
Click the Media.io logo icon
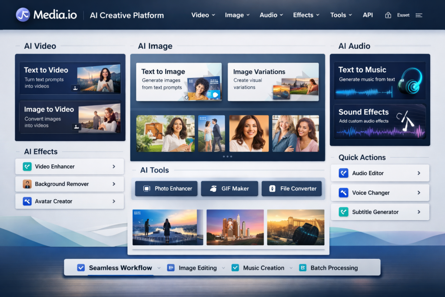click(23, 14)
